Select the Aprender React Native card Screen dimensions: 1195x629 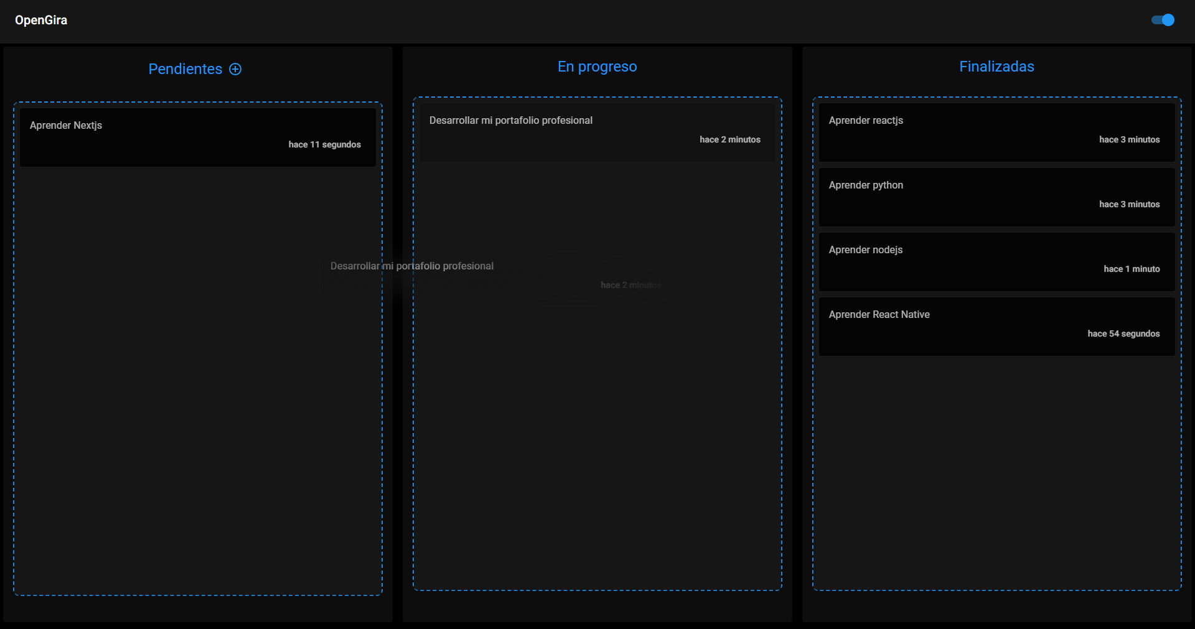tap(996, 327)
